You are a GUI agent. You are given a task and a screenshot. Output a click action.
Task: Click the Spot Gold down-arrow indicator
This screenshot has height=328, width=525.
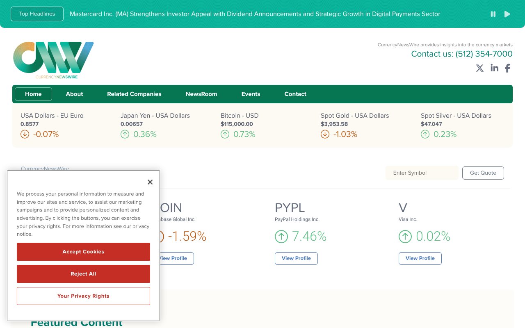(325, 134)
